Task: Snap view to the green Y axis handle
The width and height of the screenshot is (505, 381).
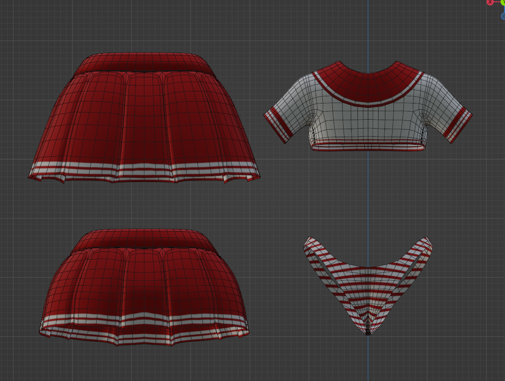Action: 503,2
